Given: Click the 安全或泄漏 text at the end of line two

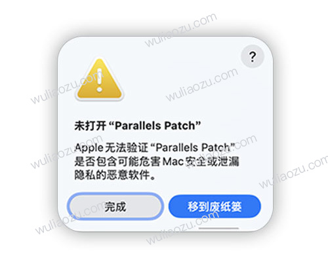Looking at the screenshot, I should (x=212, y=162).
